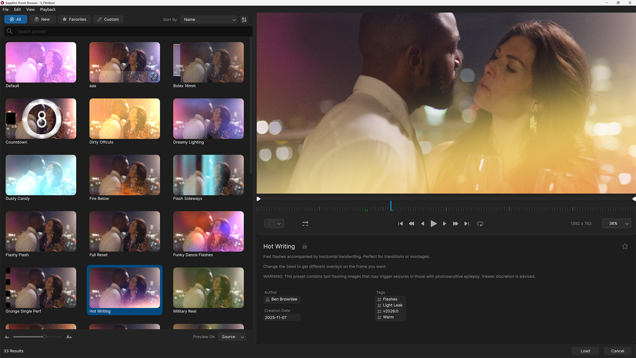This screenshot has height=358, width=636.
Task: Click the compare swap icon
Action: (305, 224)
